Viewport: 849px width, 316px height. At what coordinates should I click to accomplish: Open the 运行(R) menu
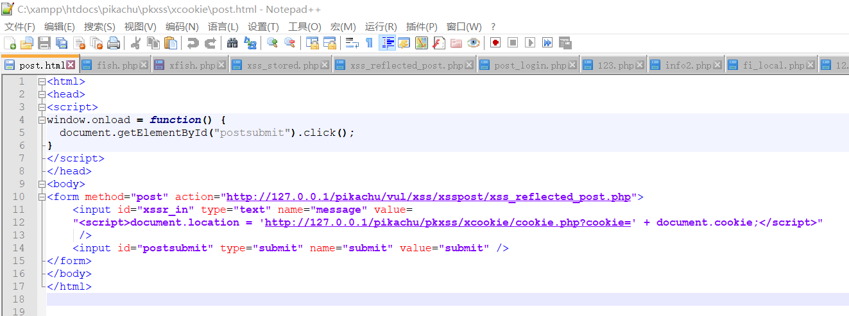381,26
